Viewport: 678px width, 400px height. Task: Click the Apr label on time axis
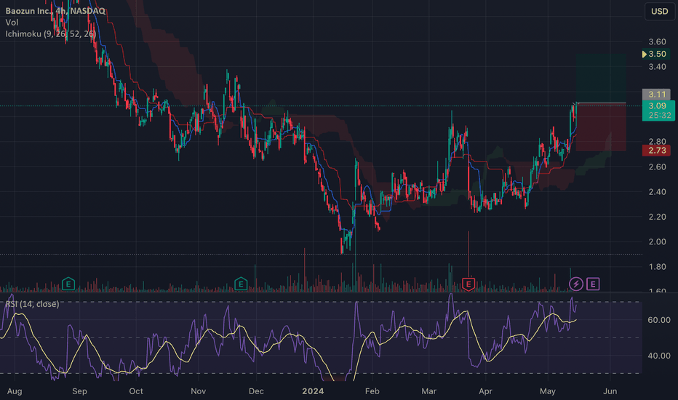click(x=485, y=391)
